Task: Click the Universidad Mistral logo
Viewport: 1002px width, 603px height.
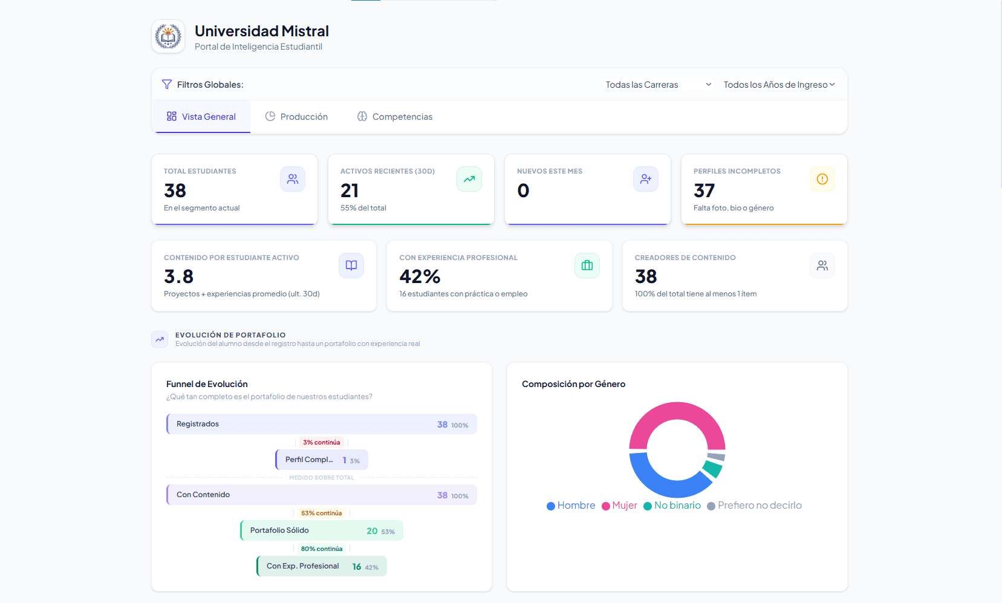Action: [168, 36]
